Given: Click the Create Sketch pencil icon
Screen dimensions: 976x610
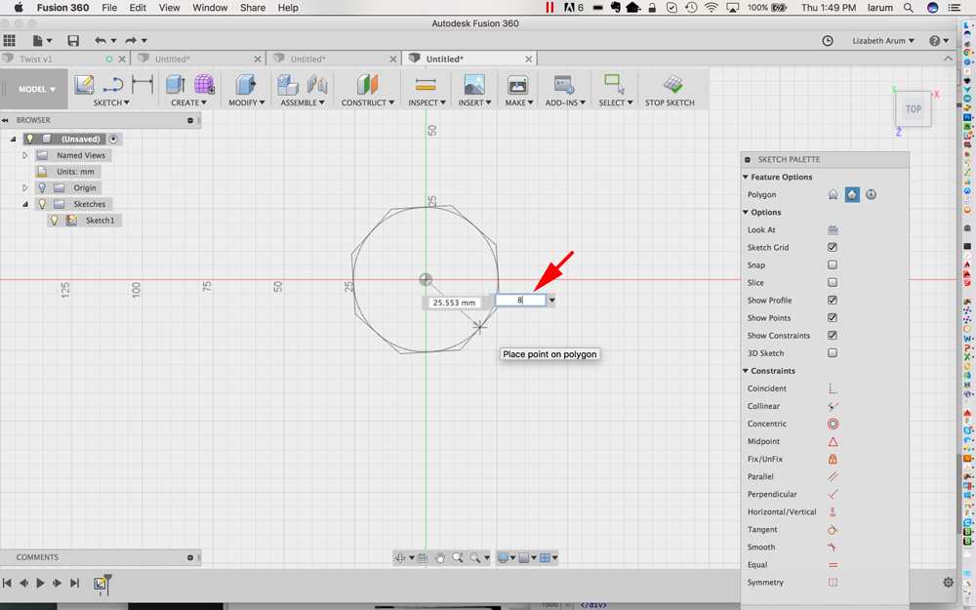Looking at the screenshot, I should pos(84,85).
